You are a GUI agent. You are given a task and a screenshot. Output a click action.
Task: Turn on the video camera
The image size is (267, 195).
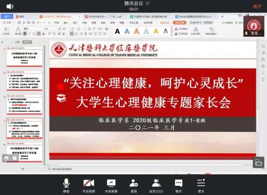[x=89, y=186]
